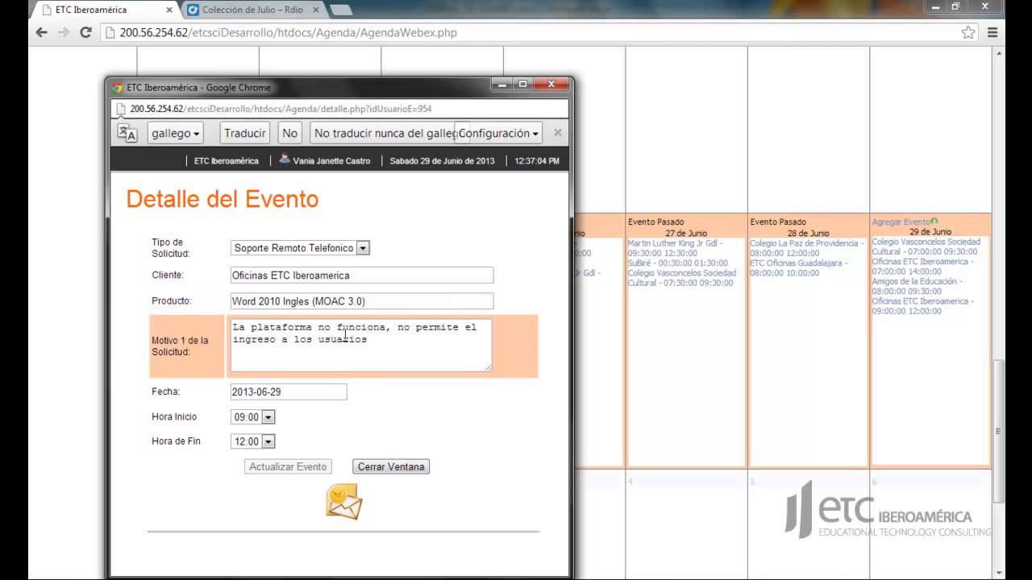Click the 12:37:04 PM clock text

[537, 160]
